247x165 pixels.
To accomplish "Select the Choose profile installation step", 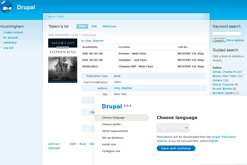I will coord(111,124).
